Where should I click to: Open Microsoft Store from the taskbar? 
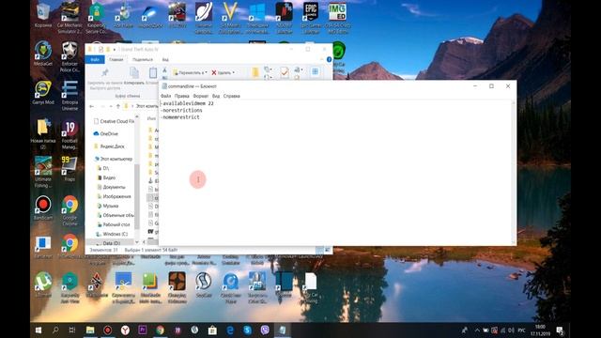click(212, 330)
